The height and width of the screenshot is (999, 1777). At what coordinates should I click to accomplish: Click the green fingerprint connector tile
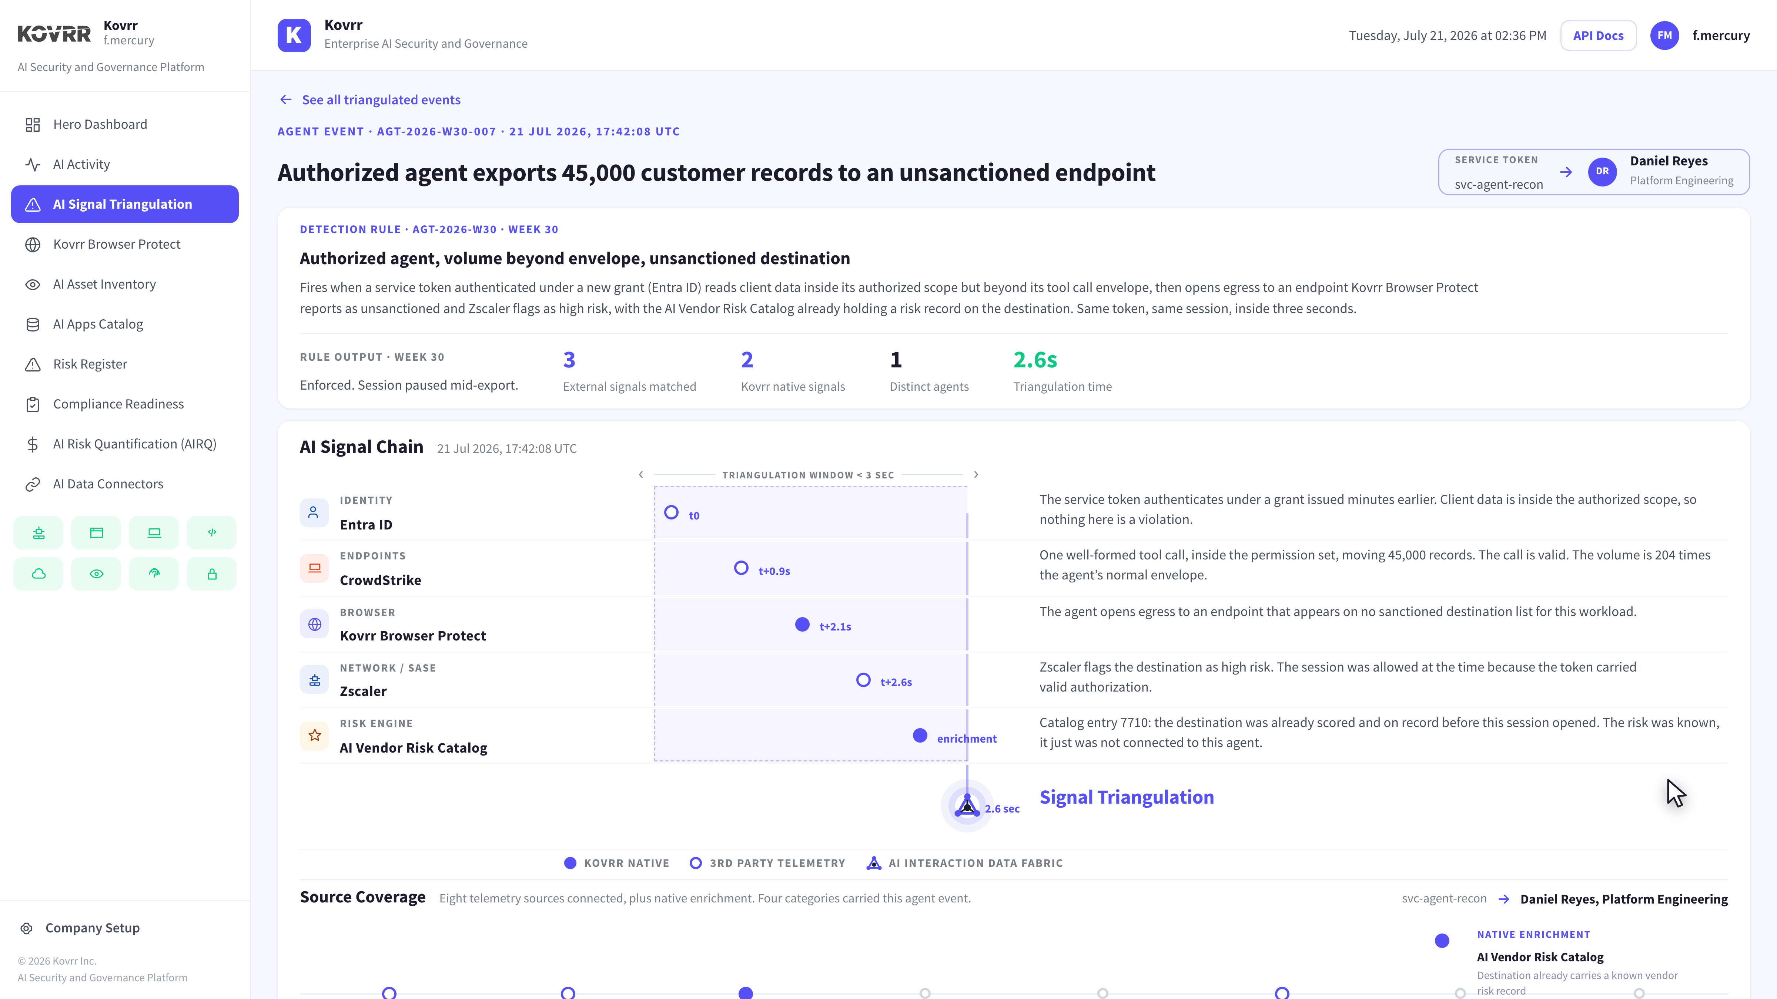tap(154, 573)
